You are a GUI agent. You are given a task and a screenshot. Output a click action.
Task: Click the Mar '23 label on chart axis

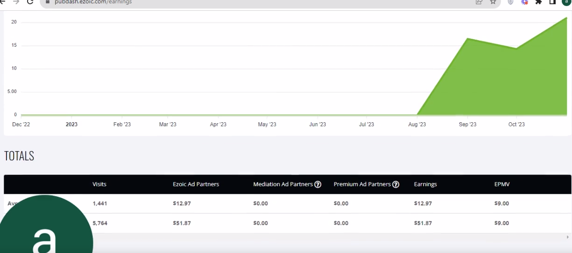168,125
